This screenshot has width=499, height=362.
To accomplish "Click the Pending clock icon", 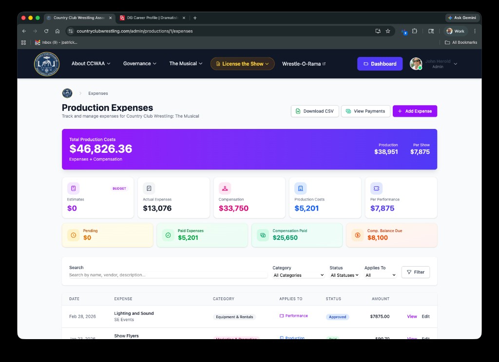I will (73, 235).
